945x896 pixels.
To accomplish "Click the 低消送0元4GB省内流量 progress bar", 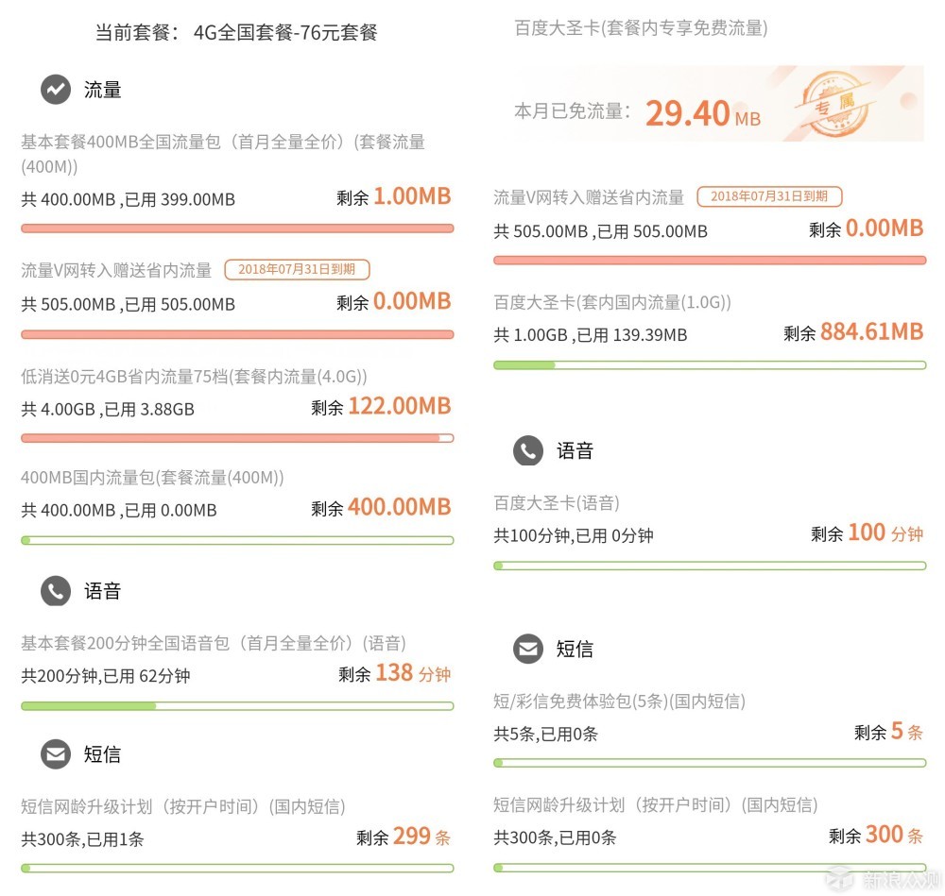I will click(x=237, y=438).
